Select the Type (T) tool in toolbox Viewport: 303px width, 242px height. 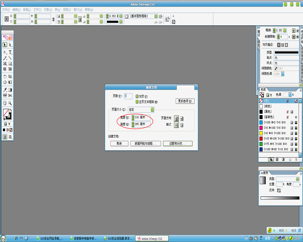pyautogui.click(x=10, y=52)
